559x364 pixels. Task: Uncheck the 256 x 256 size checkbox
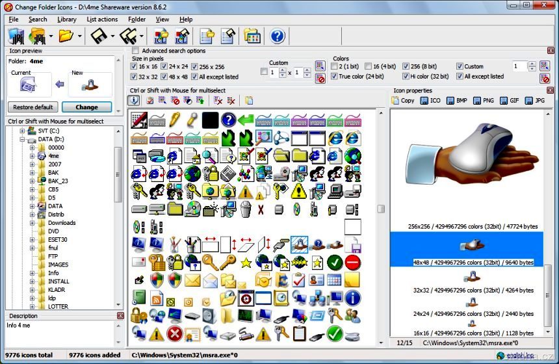click(194, 66)
